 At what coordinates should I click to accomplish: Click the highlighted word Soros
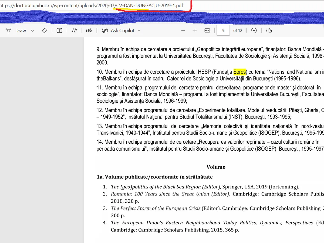tap(239, 72)
